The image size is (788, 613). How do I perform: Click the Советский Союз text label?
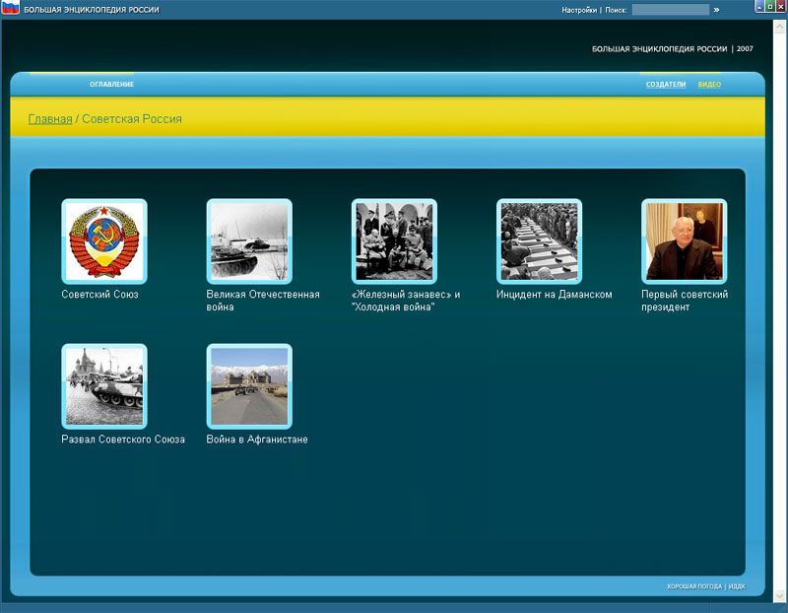tap(99, 295)
